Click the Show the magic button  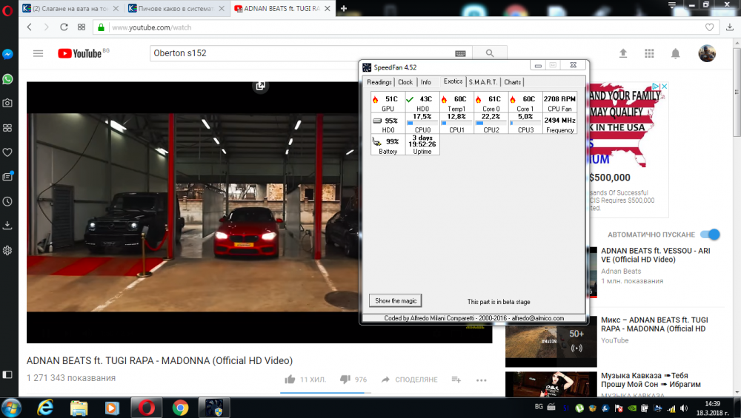point(396,300)
